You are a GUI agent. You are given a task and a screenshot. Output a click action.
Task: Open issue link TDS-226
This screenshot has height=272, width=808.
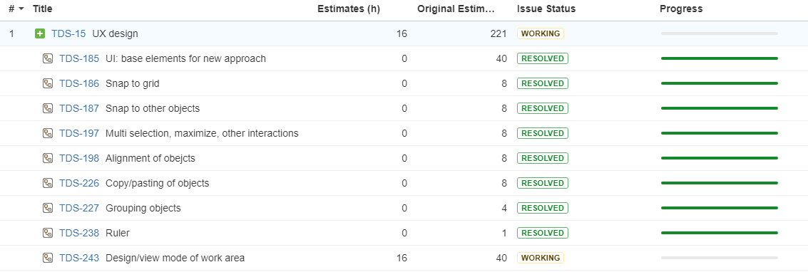(79, 183)
